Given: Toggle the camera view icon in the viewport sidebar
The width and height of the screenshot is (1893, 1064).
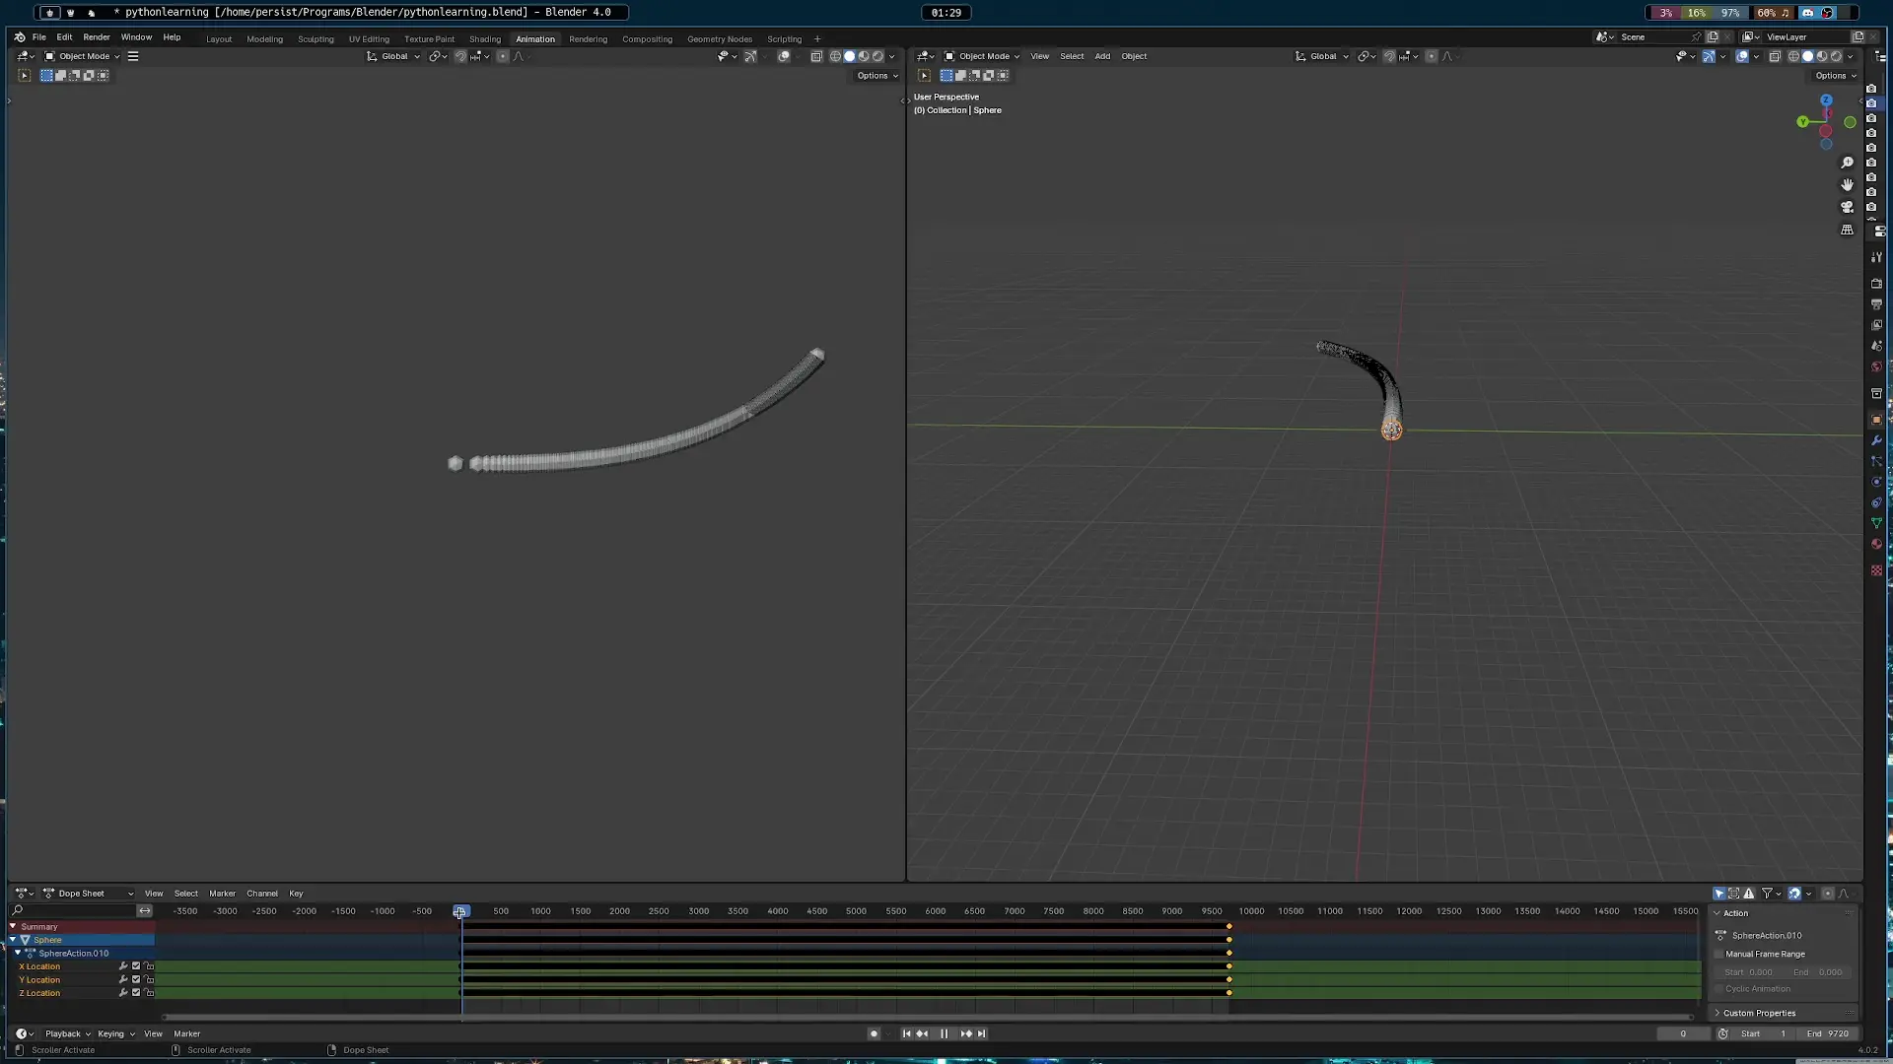Looking at the screenshot, I should pos(1848,207).
